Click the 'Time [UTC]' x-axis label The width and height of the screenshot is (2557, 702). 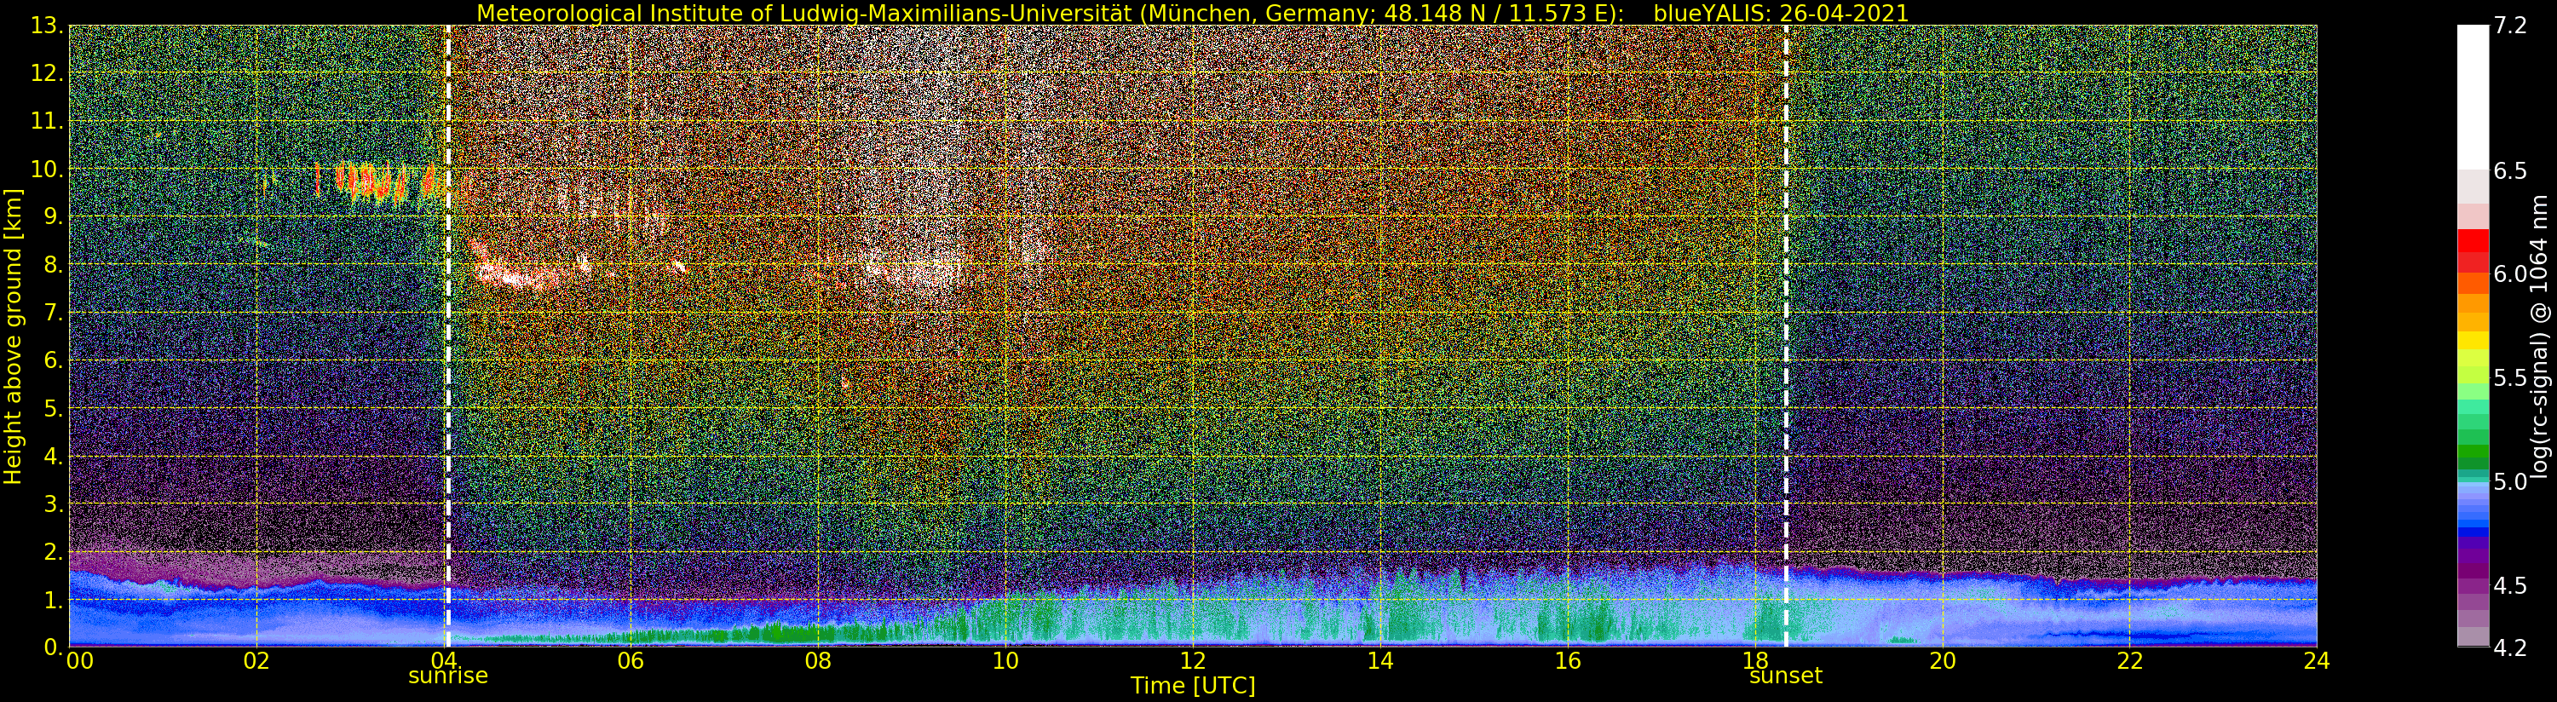point(1193,685)
